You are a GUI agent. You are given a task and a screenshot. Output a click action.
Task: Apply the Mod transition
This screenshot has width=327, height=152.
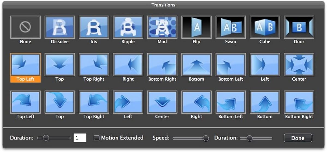pyautogui.click(x=162, y=27)
